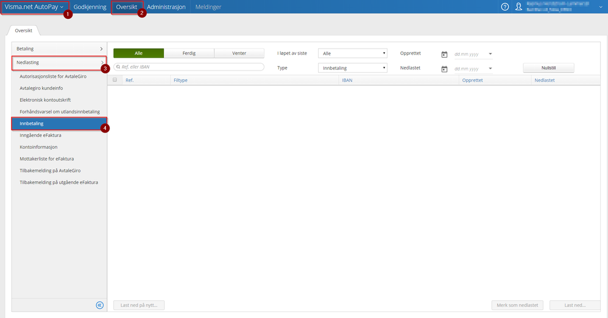The height and width of the screenshot is (318, 608).
Task: Open the help question mark icon
Action: 504,7
